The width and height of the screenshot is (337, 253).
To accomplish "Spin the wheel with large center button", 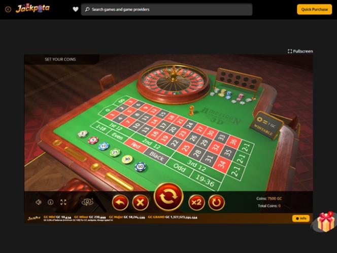I will 168,197.
